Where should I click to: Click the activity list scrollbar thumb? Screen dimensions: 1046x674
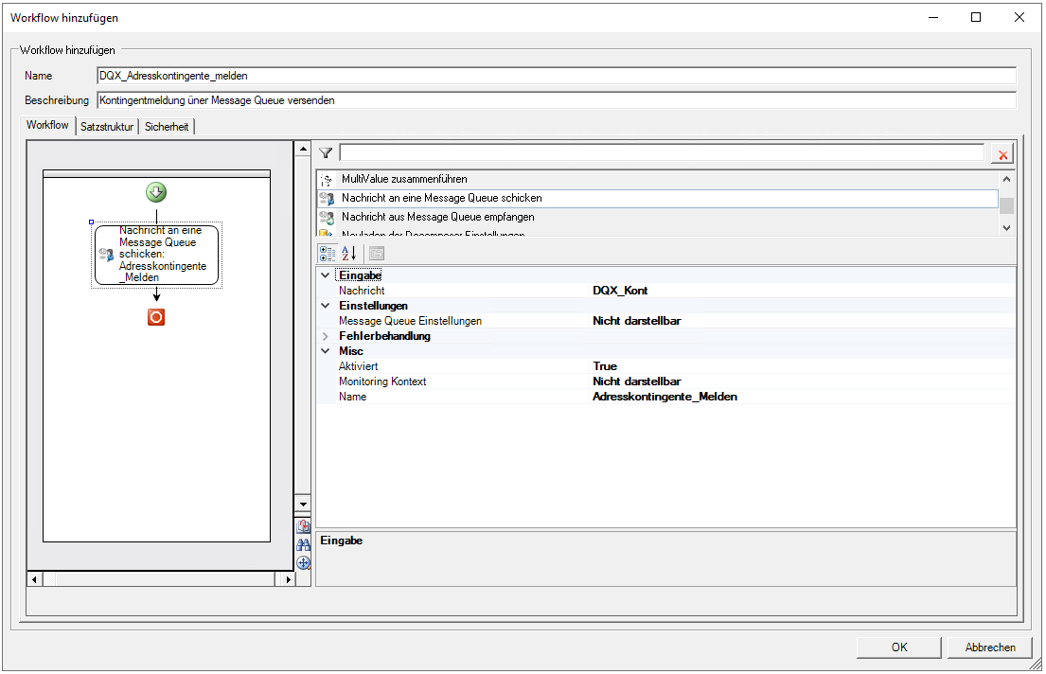1006,205
